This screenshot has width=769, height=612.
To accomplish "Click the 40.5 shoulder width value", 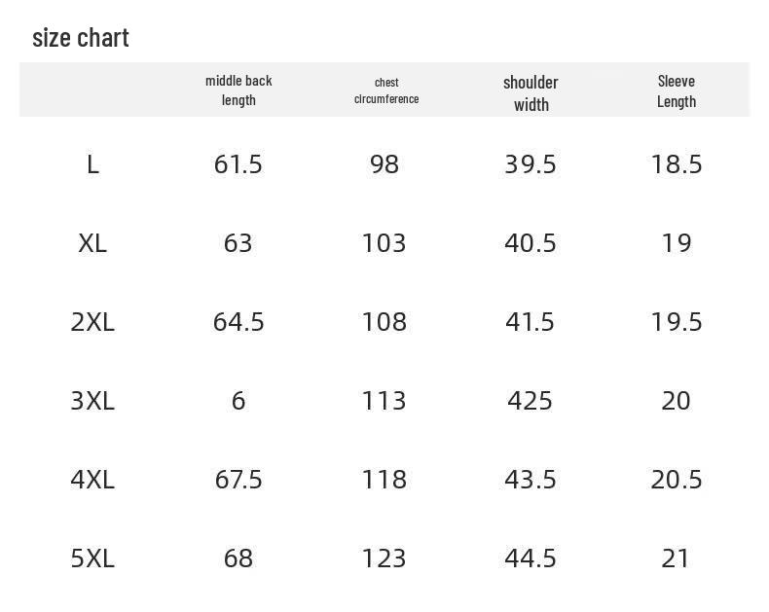I will 531,243.
